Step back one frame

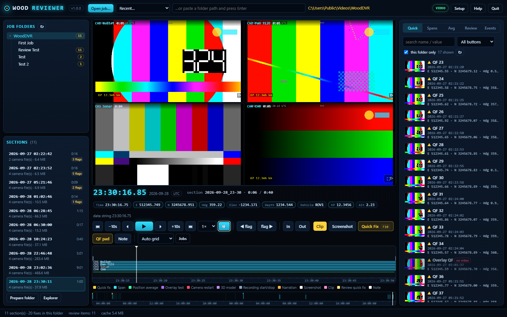[x=127, y=226]
